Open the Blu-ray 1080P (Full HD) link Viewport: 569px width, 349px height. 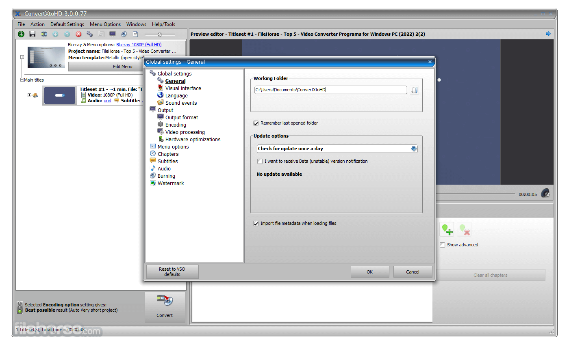click(139, 45)
